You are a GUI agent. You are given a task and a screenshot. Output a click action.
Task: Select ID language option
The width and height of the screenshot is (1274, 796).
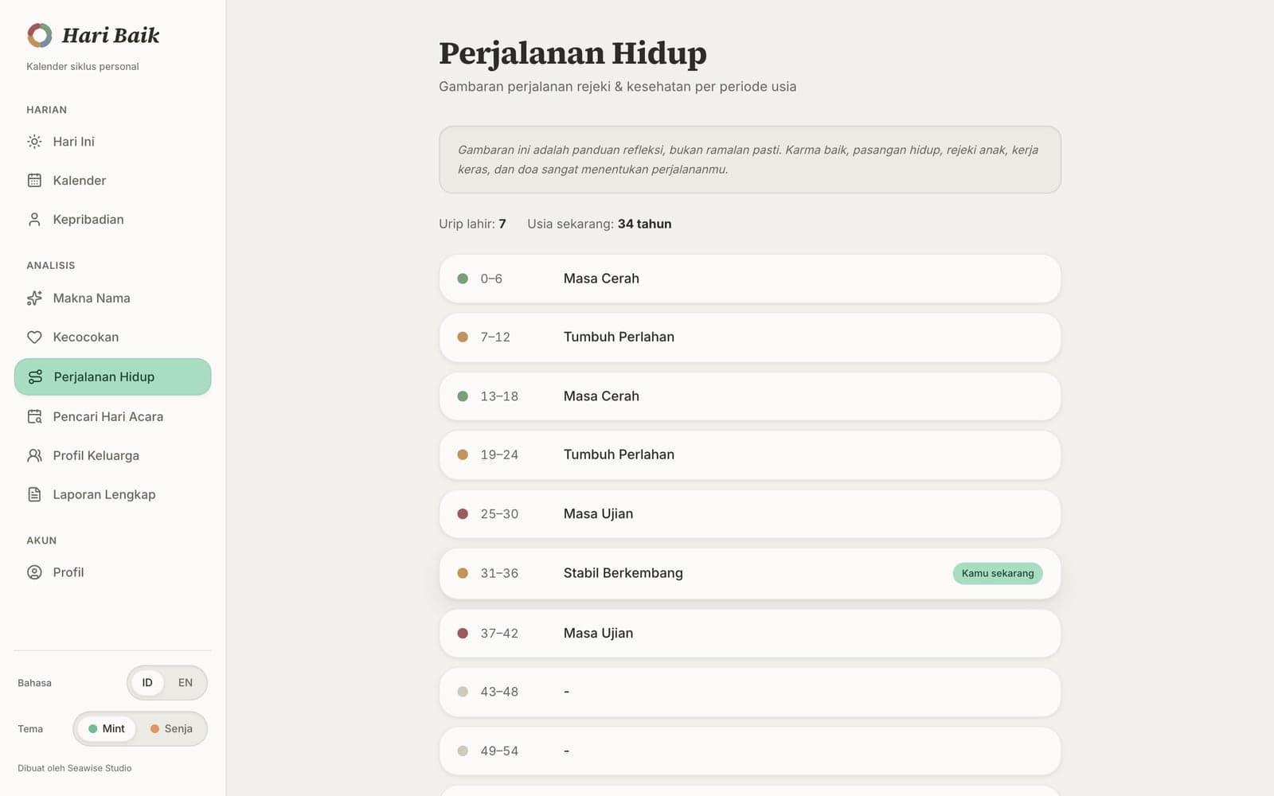(147, 683)
